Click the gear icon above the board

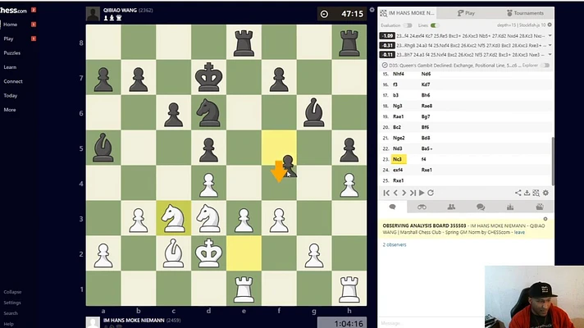point(372,10)
